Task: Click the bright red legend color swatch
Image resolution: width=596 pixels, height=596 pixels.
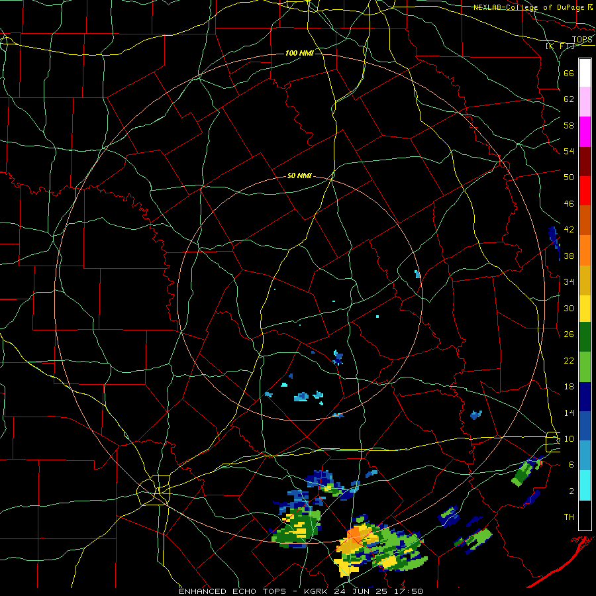Action: pos(585,191)
